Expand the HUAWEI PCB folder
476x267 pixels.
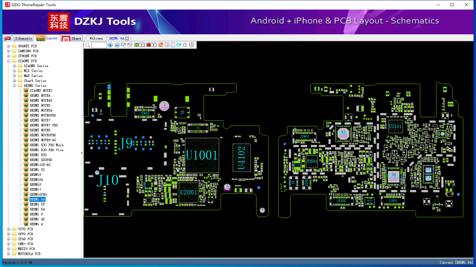9,46
